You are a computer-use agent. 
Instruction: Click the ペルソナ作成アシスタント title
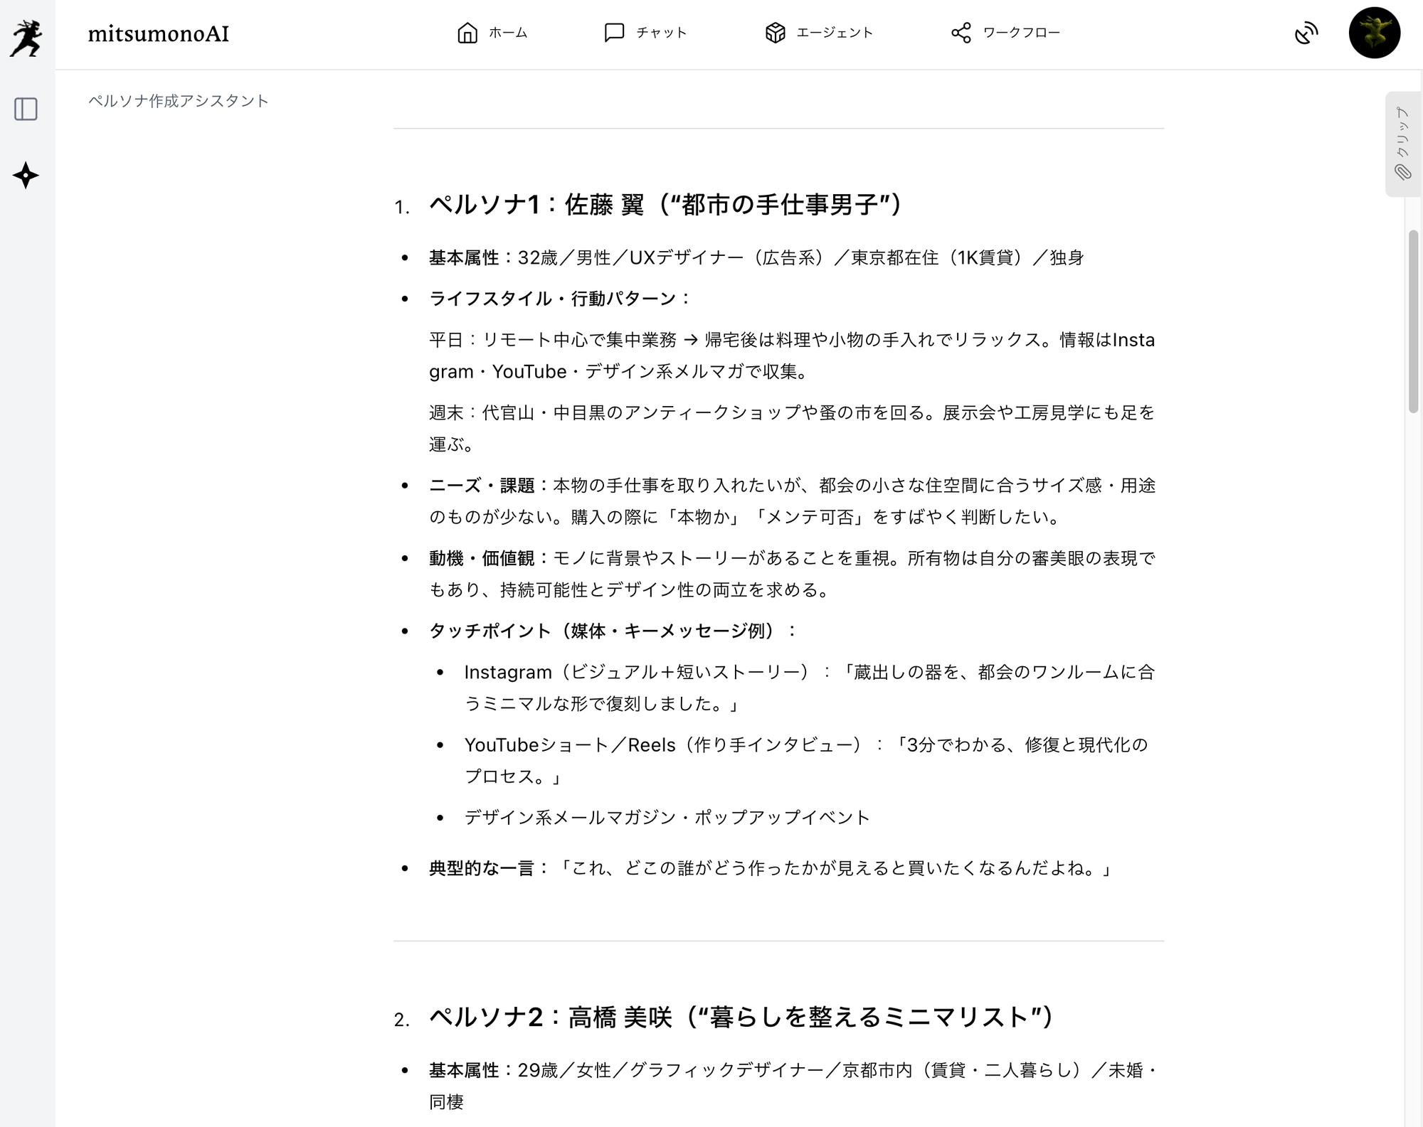[x=179, y=101]
